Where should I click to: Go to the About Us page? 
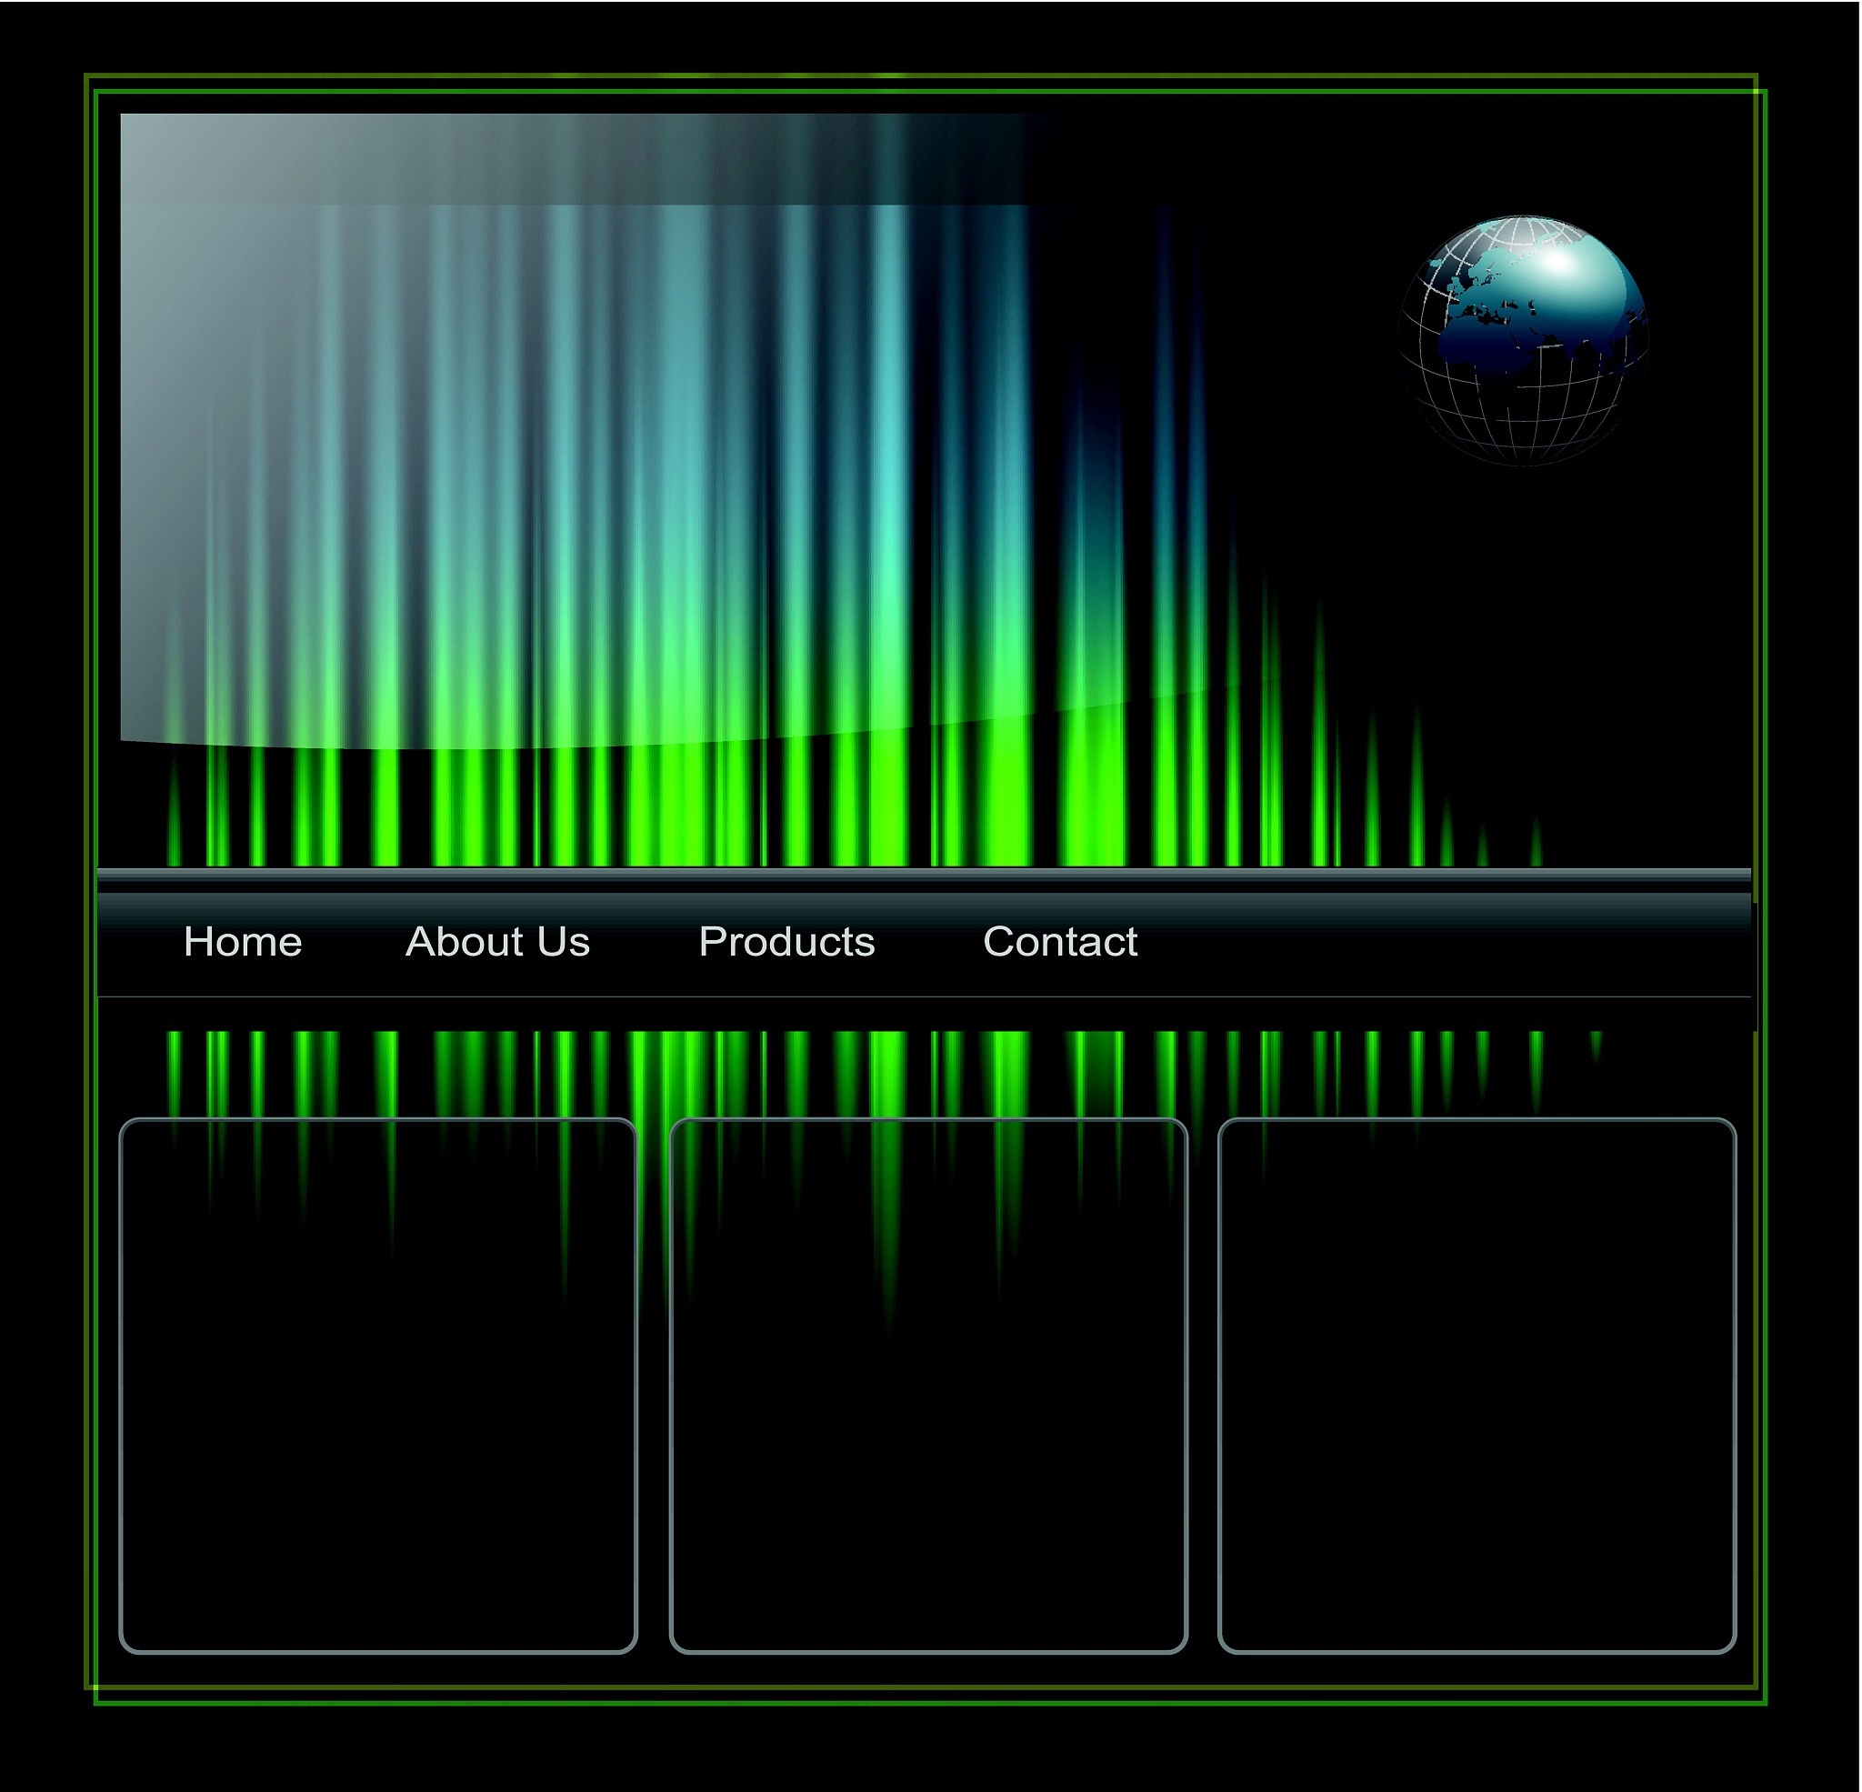(x=496, y=942)
